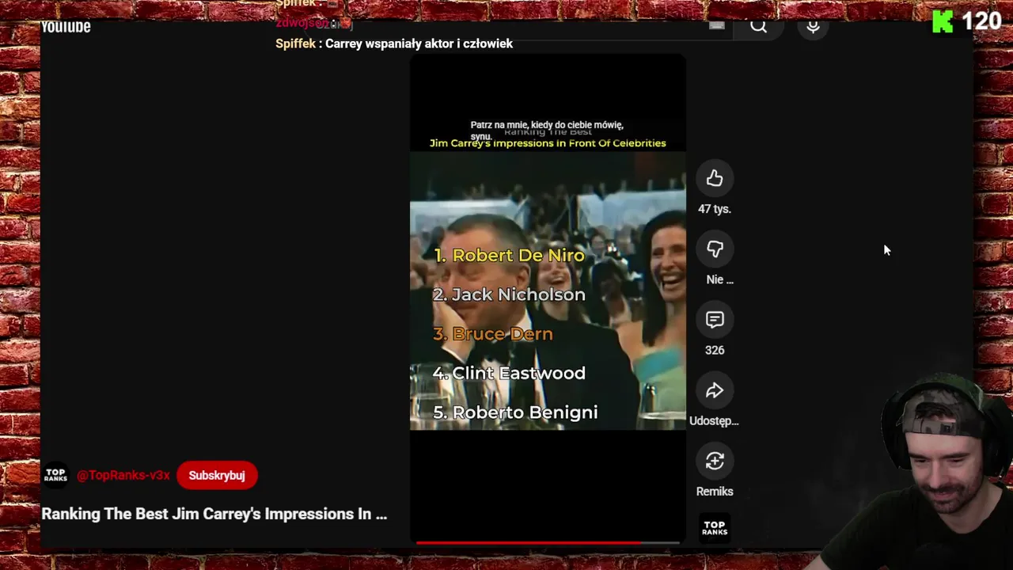Open the on-screen keyboard icon in search bar

point(717,26)
